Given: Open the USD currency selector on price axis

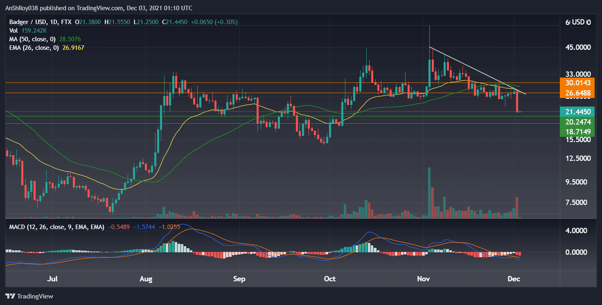Looking at the screenshot, I should [578, 22].
